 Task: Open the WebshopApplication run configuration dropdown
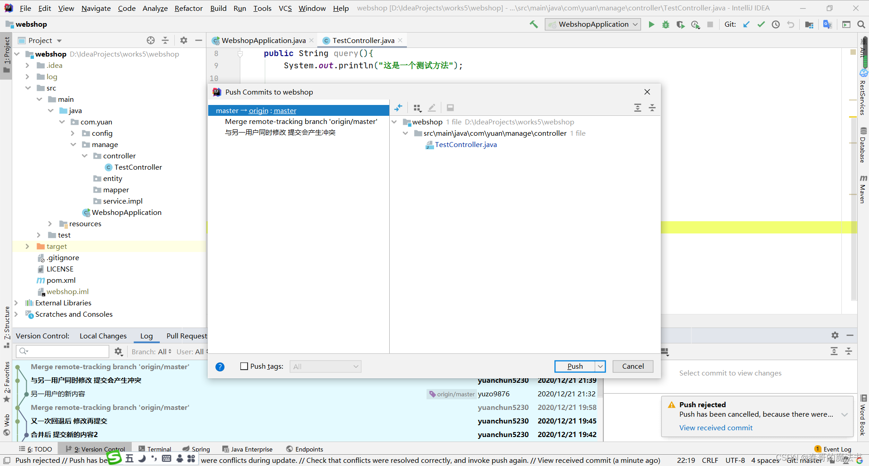pyautogui.click(x=592, y=24)
